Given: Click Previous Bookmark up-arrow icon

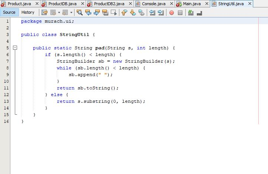Looking at the screenshot, I should (124, 13).
